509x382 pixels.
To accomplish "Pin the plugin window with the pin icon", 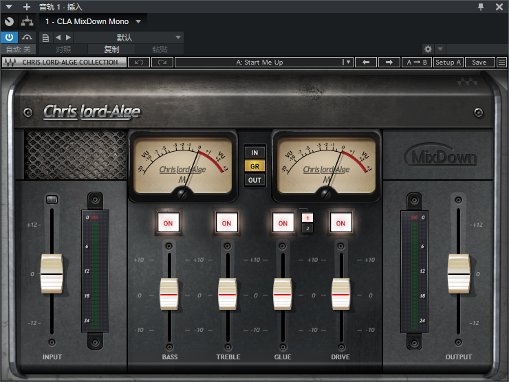I will pos(481,6).
